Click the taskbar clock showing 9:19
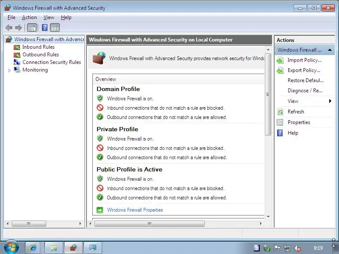The height and width of the screenshot is (254, 339). 318,248
